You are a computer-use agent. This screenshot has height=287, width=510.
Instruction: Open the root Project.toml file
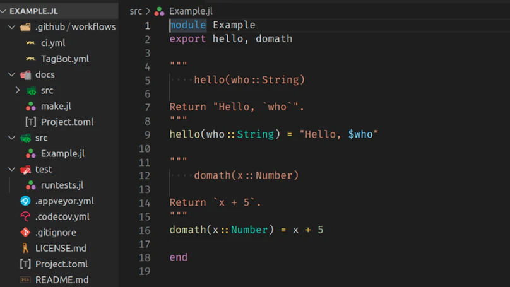click(61, 264)
